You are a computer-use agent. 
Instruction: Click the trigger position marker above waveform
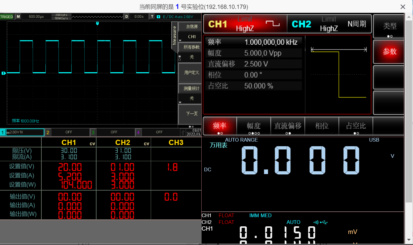pyautogui.click(x=97, y=23)
